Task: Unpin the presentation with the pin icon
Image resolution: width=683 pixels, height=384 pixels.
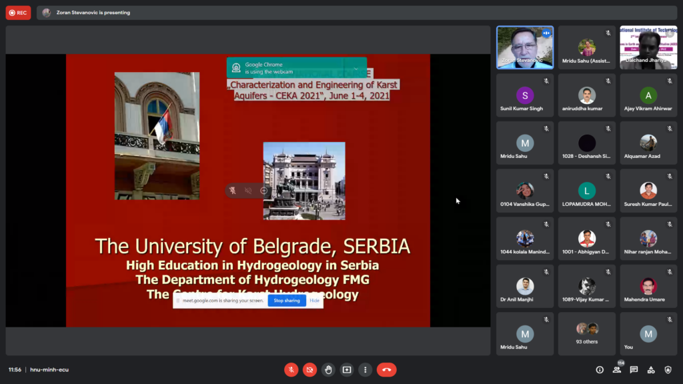Action: [233, 191]
